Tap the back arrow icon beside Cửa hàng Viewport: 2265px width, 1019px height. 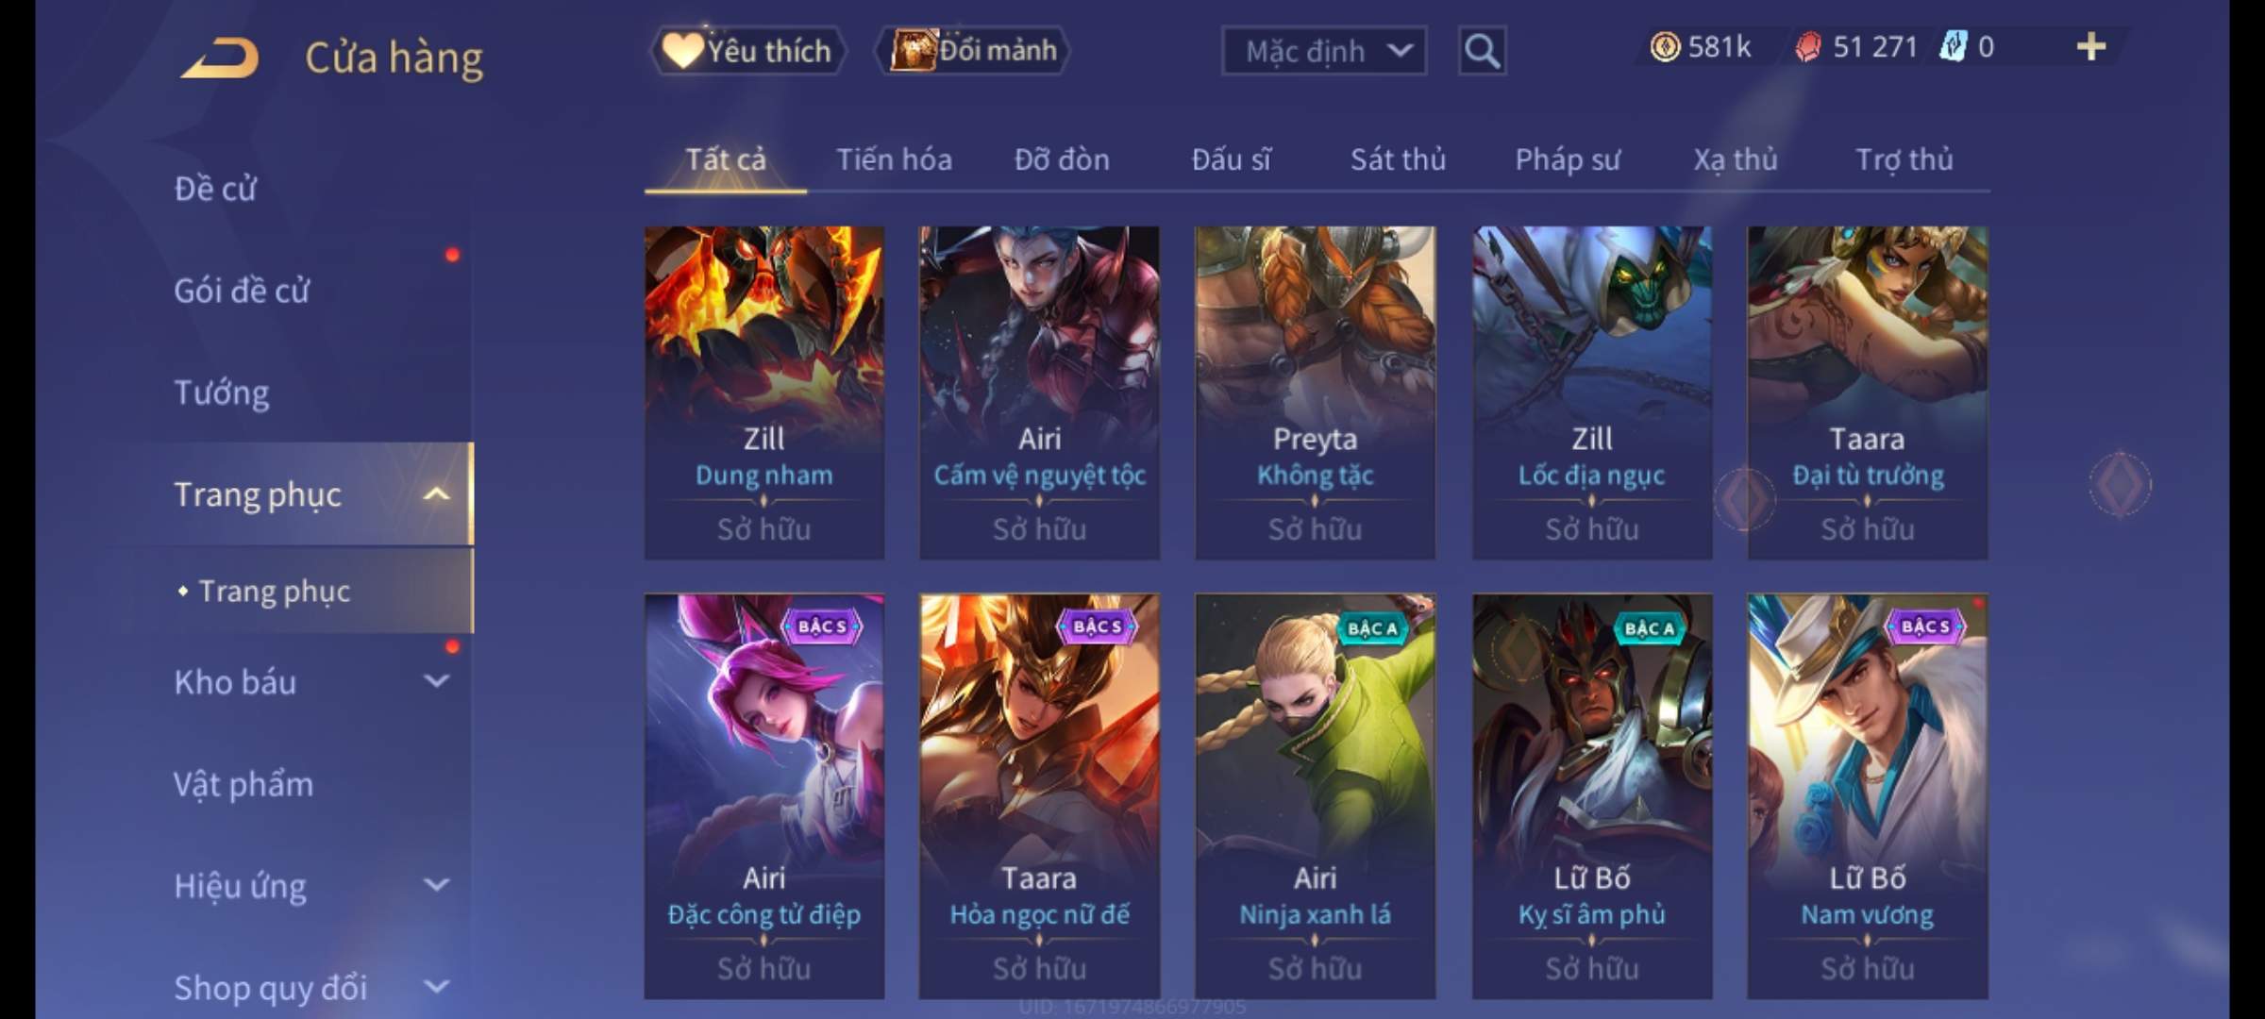tap(220, 58)
